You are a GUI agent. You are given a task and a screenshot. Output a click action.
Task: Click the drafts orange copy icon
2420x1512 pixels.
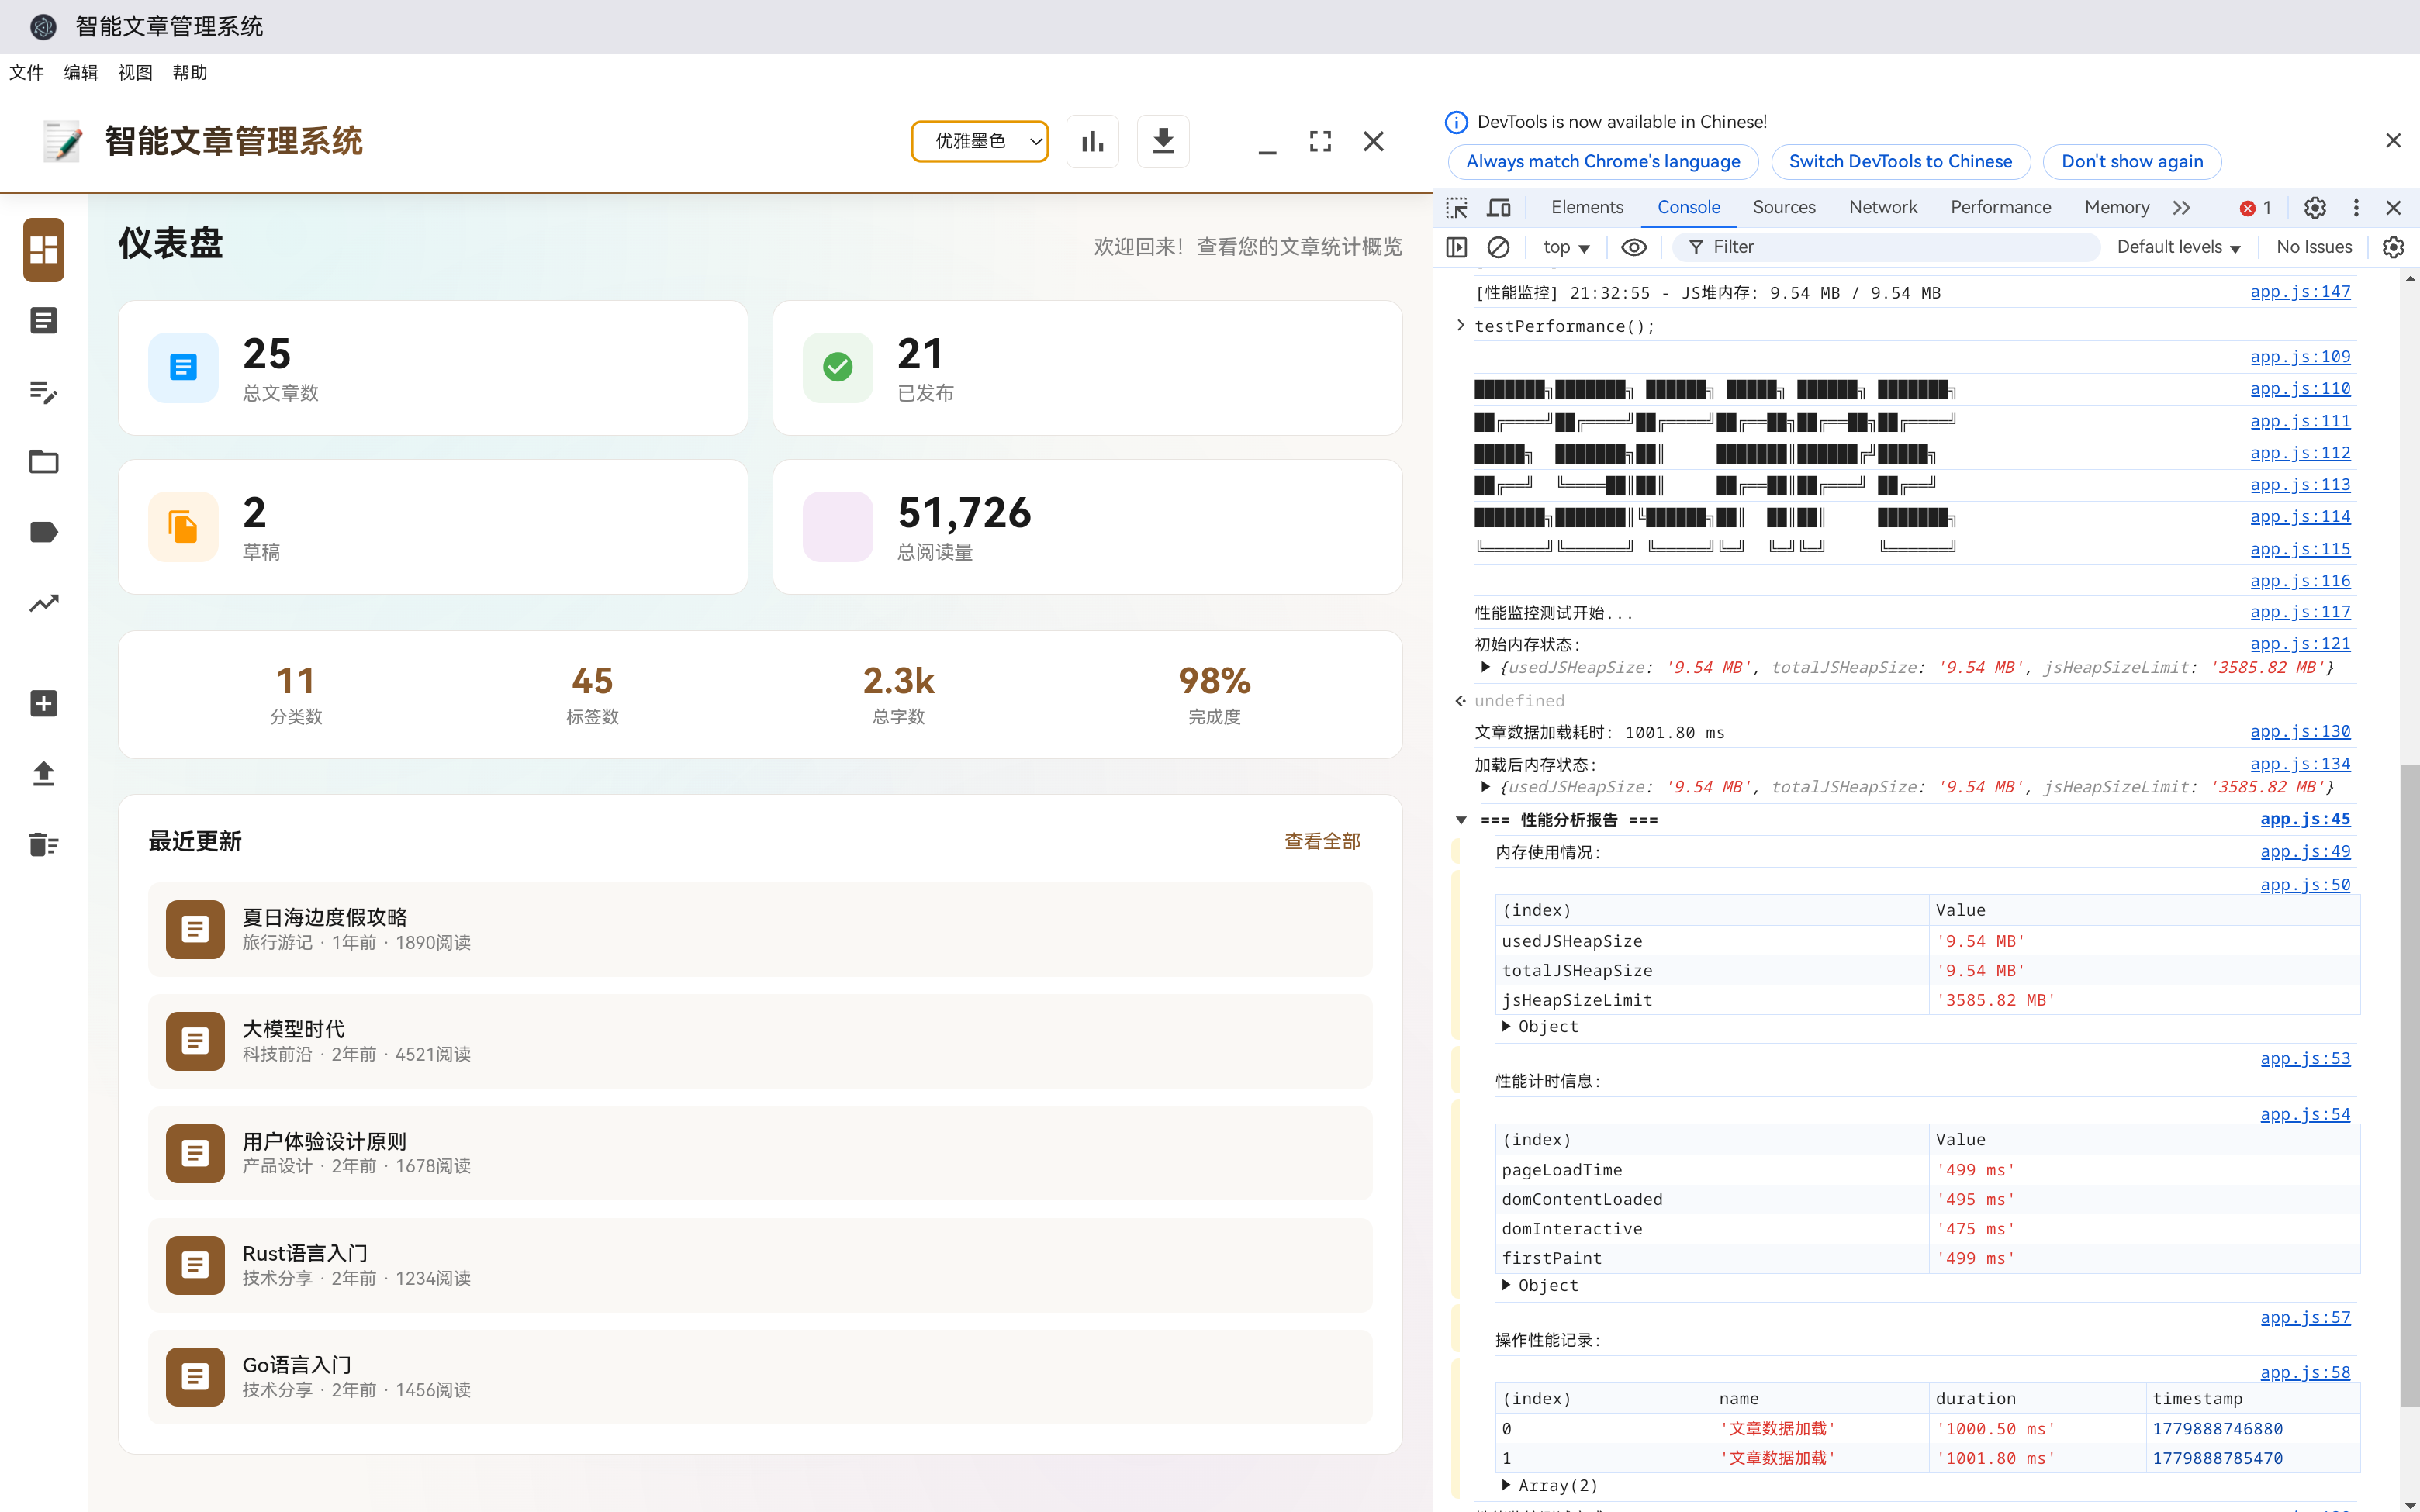click(183, 526)
